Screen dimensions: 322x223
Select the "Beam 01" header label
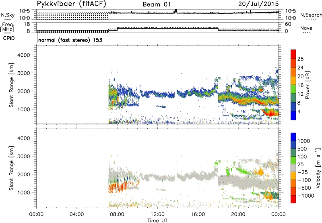point(157,4)
